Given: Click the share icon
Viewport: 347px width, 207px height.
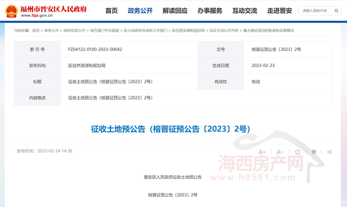Looking at the screenshot, I should 329,152.
